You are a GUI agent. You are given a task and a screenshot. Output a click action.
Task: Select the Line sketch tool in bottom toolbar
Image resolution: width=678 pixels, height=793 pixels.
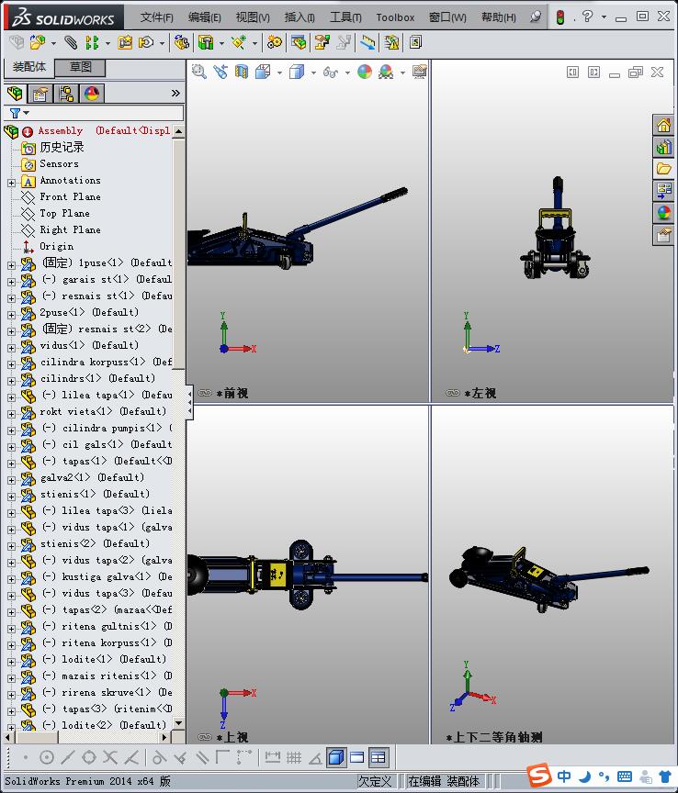click(x=68, y=757)
